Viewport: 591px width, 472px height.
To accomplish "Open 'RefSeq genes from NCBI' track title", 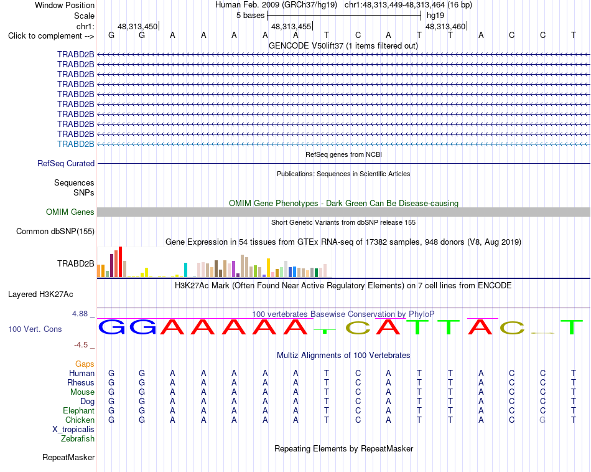I will coord(343,154).
